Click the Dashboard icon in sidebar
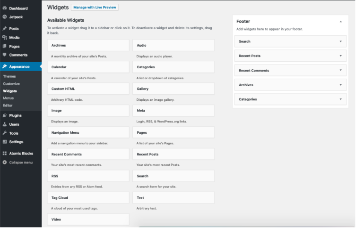 coord(4,8)
